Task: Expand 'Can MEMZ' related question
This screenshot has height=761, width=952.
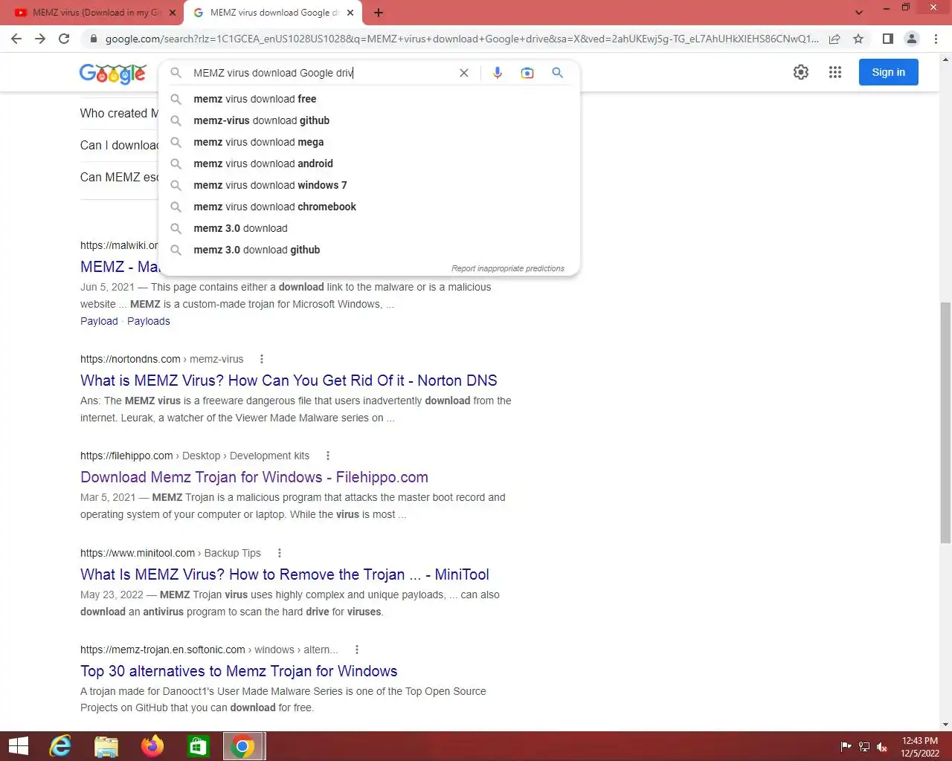Action: pos(119,177)
